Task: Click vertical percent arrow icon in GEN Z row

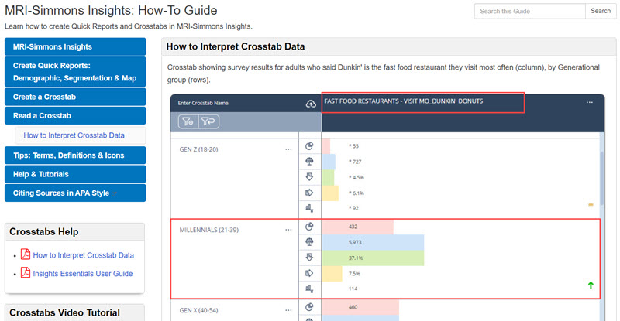Action: (x=309, y=177)
